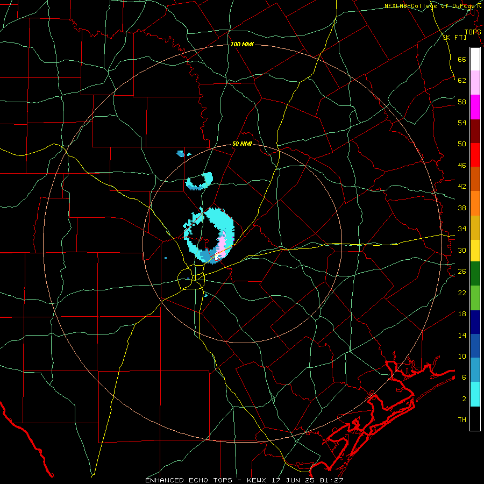Click the light orange legend swatch

point(475,203)
